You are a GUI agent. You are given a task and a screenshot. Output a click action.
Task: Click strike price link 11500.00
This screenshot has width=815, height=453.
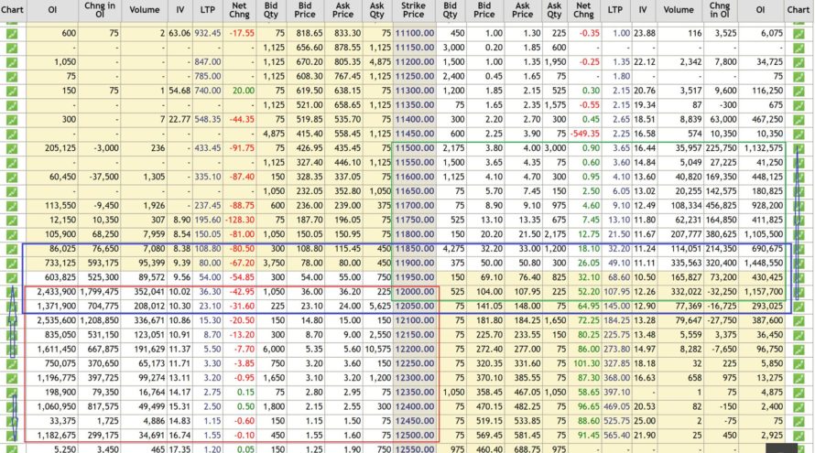(x=415, y=148)
